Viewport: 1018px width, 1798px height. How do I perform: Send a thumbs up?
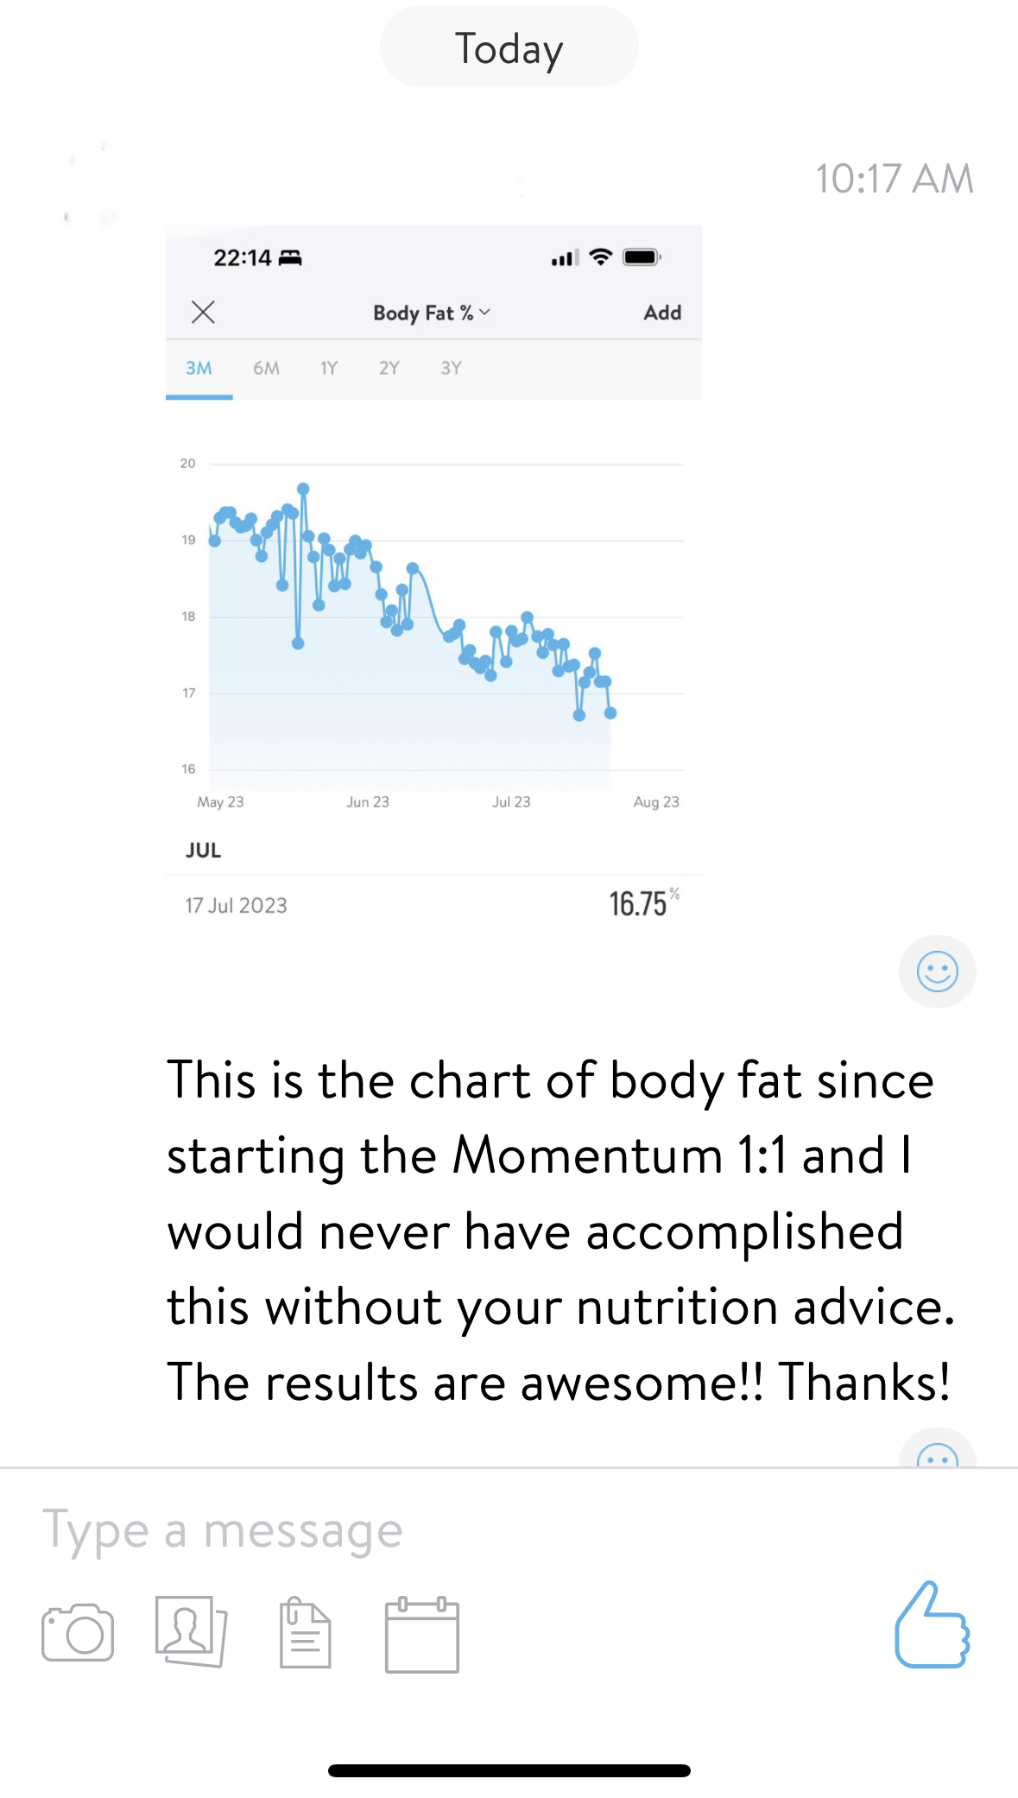click(932, 1625)
